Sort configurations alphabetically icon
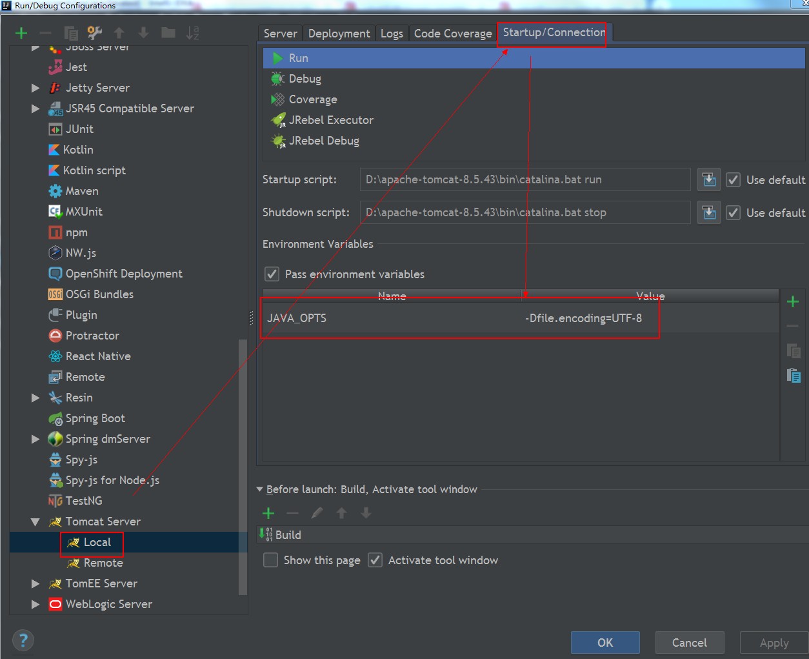This screenshot has width=809, height=659. tap(192, 32)
